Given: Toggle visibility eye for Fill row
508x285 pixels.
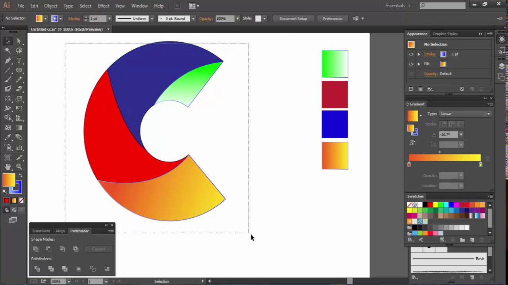Looking at the screenshot, I should [x=411, y=64].
